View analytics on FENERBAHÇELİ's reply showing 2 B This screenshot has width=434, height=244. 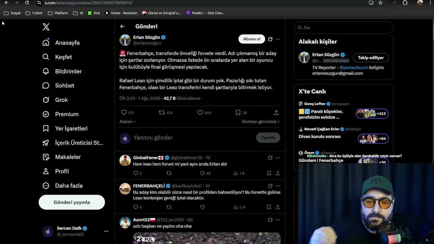click(239, 207)
